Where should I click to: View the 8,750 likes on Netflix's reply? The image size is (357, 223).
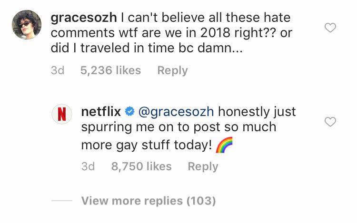point(141,166)
